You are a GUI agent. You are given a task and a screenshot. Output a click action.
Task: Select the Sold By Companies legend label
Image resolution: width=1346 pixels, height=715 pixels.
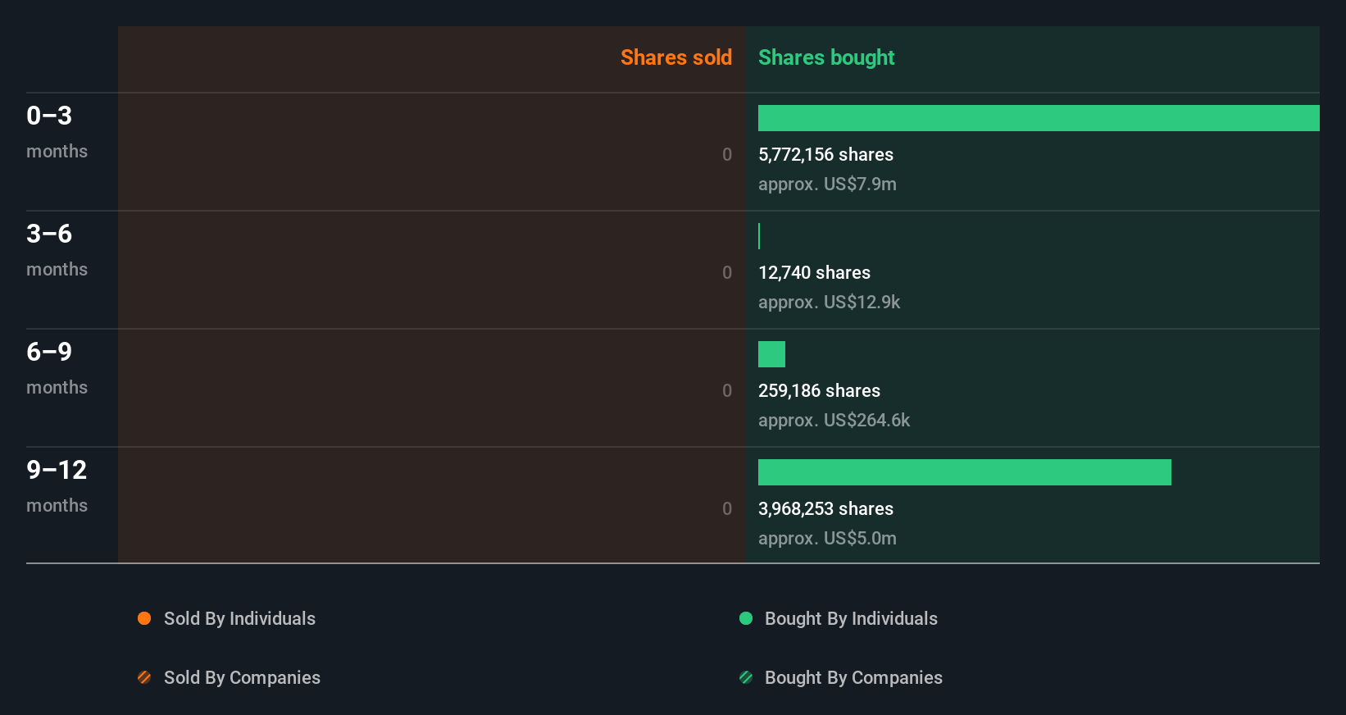[242, 678]
